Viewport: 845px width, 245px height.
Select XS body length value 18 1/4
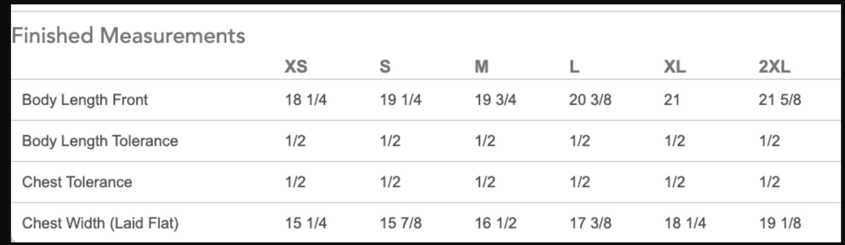click(306, 100)
